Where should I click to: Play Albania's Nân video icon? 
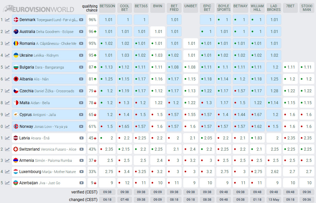click(81, 79)
